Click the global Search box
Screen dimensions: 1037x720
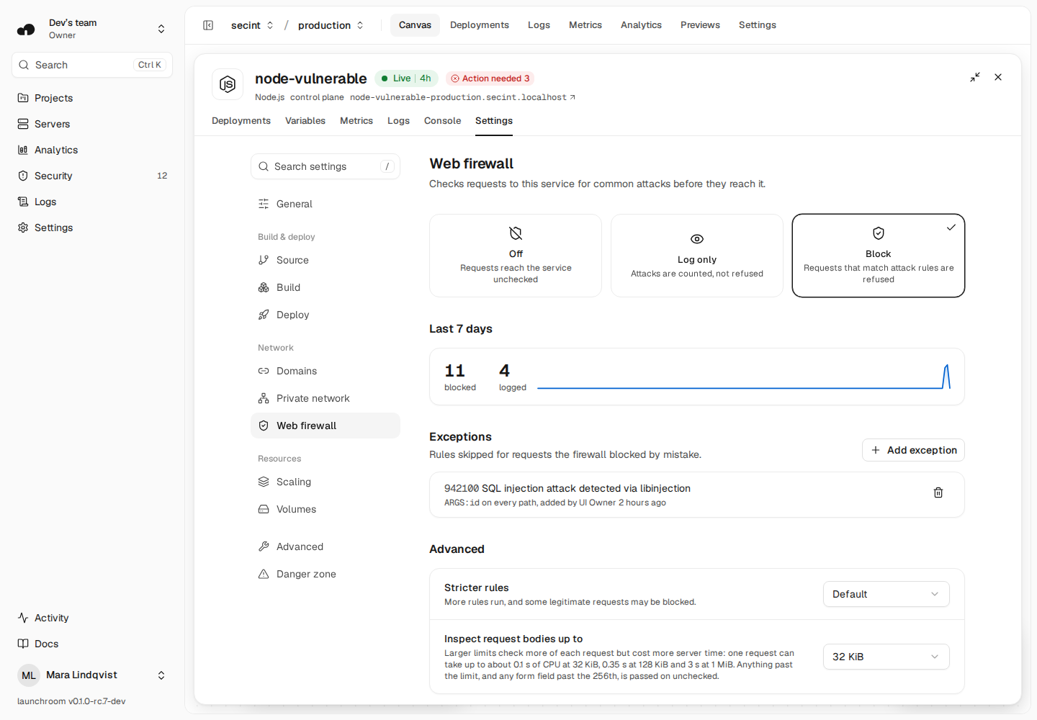[x=92, y=65]
